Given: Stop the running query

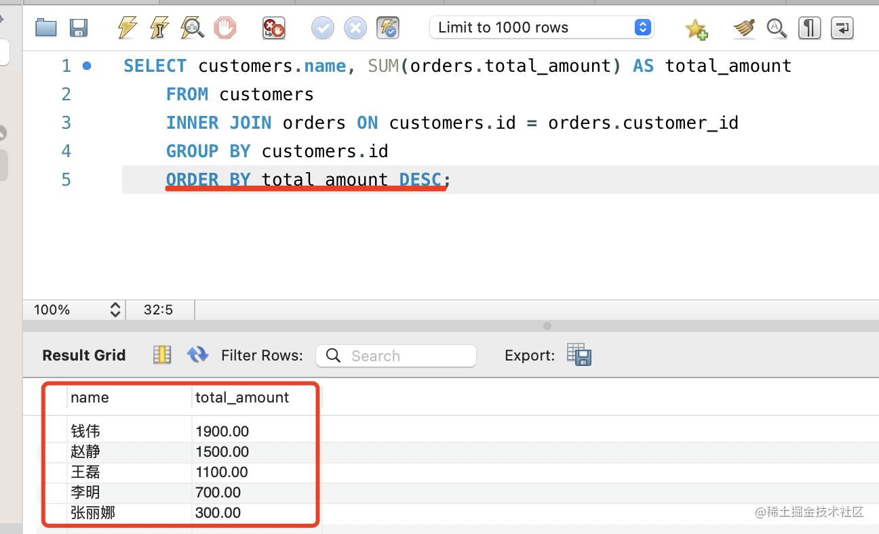Looking at the screenshot, I should pos(225,28).
